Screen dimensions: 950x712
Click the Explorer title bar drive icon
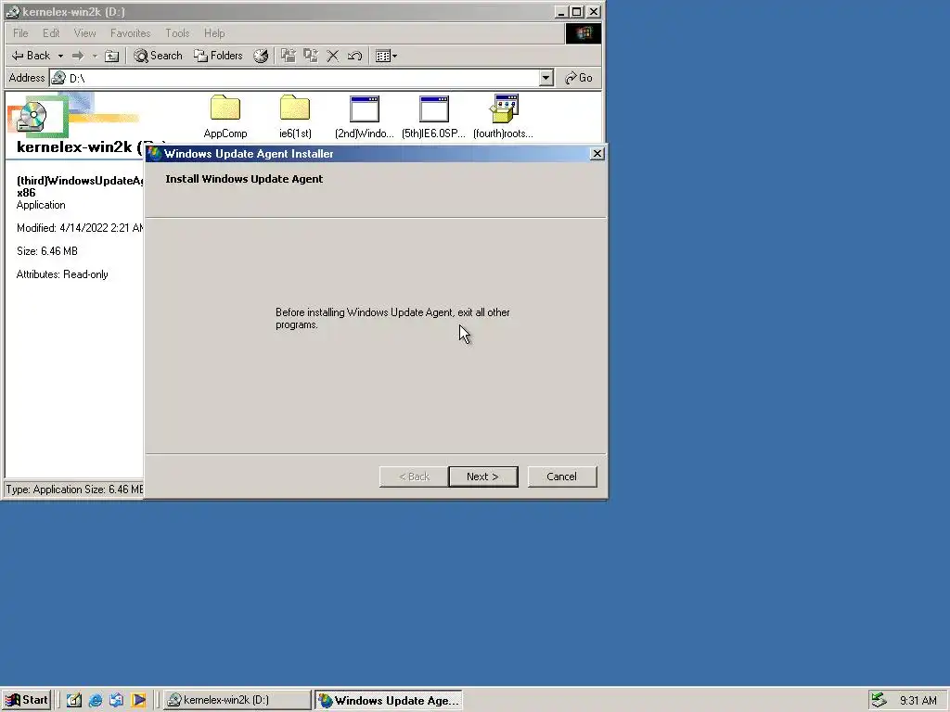point(13,11)
